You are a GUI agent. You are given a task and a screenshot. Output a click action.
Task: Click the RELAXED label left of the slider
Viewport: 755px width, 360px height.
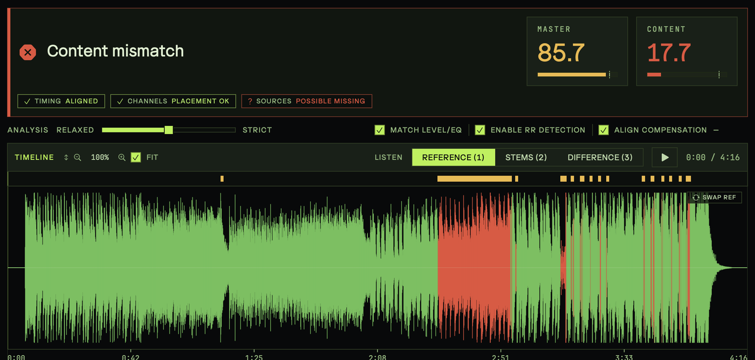75,130
